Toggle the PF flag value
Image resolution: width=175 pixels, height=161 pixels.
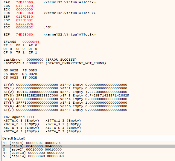tap(23, 45)
